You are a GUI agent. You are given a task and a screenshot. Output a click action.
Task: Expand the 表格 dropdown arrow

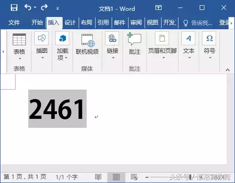(20, 58)
